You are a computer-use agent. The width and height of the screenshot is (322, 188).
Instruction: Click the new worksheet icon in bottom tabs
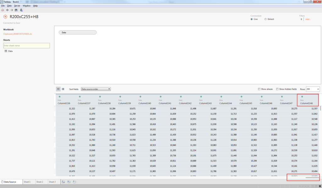(x=64, y=182)
